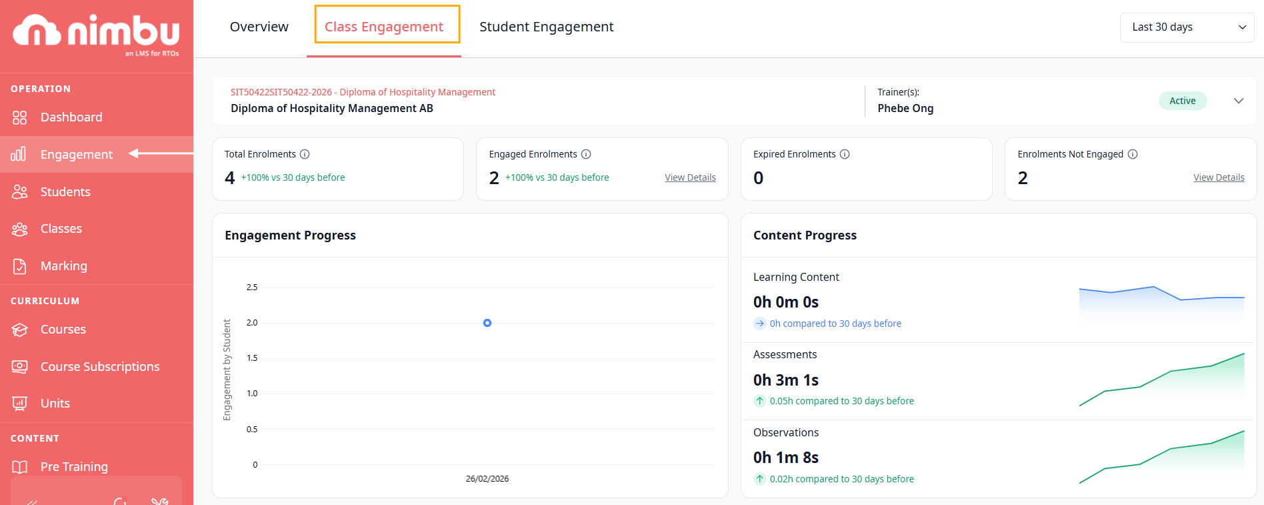
Task: Click the Courses graduation cap icon
Action: (x=19, y=330)
